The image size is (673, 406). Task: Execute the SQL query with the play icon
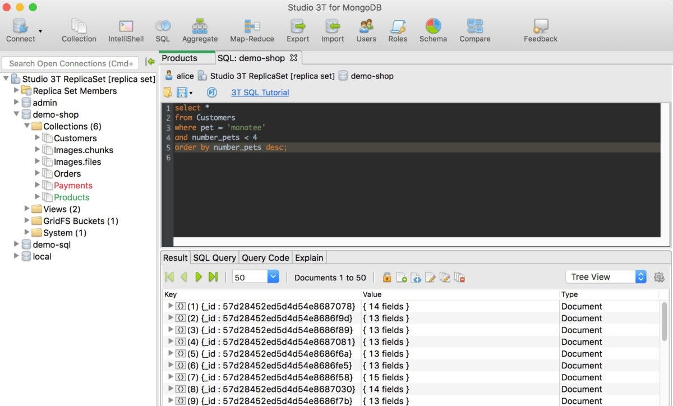point(199,276)
